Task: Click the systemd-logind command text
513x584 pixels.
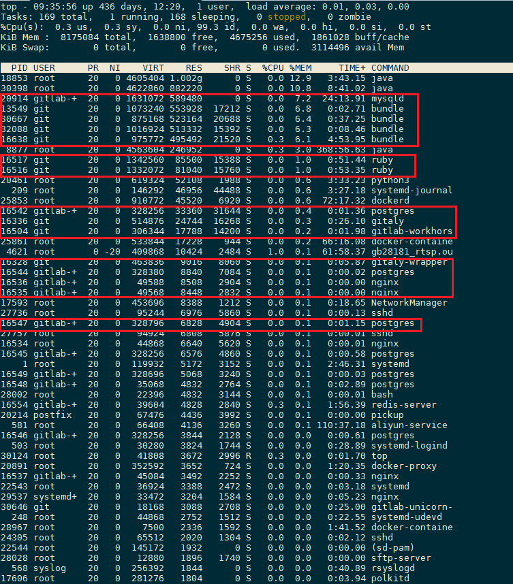Action: coord(409,446)
